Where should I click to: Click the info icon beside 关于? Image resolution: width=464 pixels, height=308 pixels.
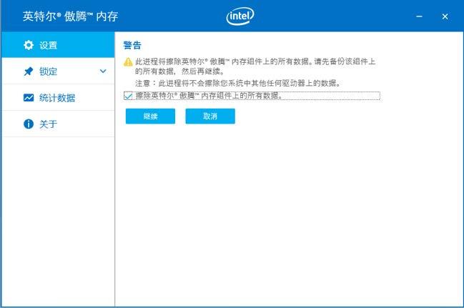[x=29, y=124]
